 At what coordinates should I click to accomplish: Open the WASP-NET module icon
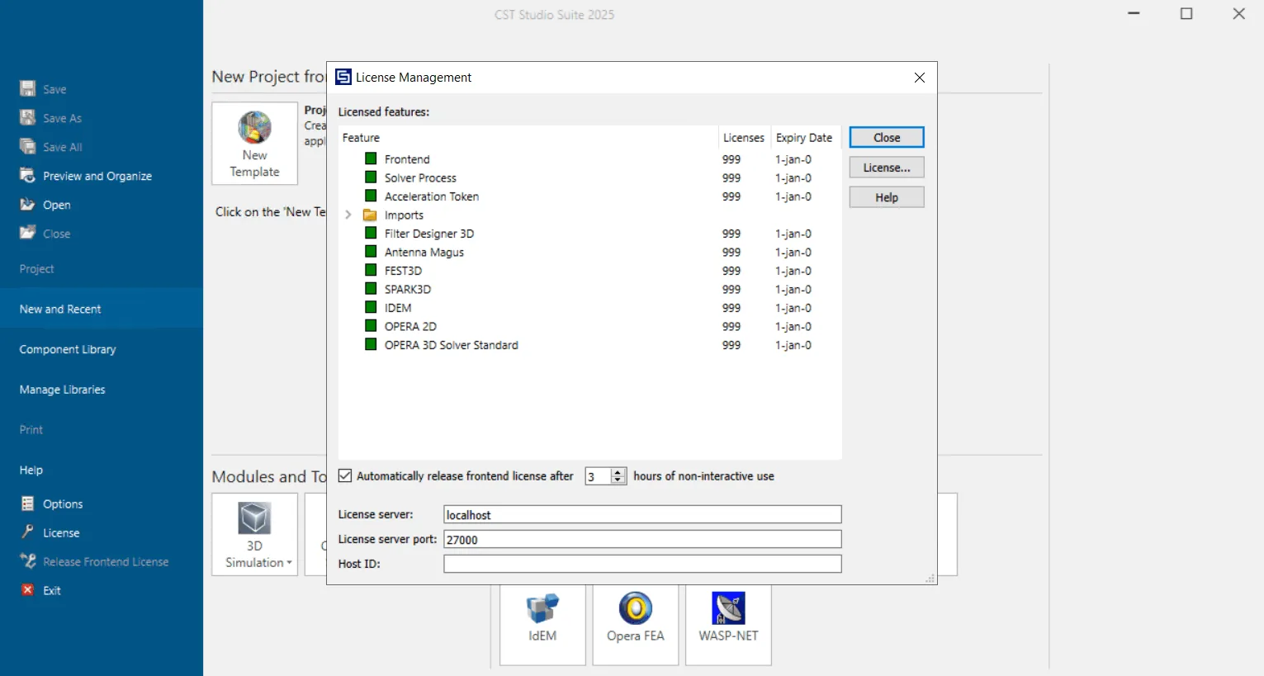728,608
